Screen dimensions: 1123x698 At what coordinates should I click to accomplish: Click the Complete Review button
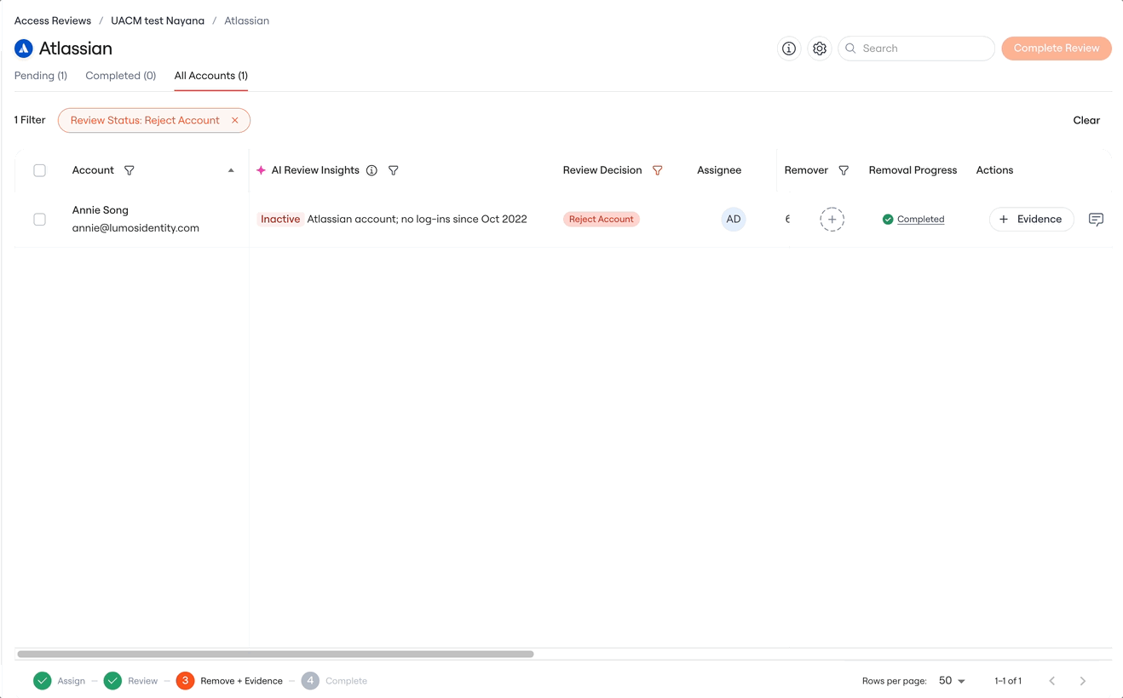point(1057,49)
